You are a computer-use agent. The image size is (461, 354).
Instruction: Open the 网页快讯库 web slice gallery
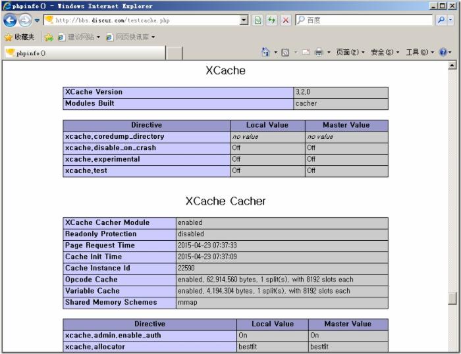[x=130, y=37]
